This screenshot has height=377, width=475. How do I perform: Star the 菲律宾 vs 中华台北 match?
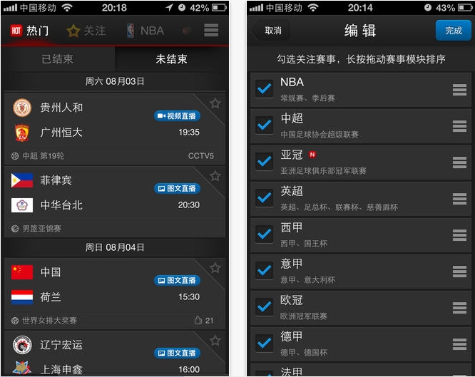coord(215,176)
